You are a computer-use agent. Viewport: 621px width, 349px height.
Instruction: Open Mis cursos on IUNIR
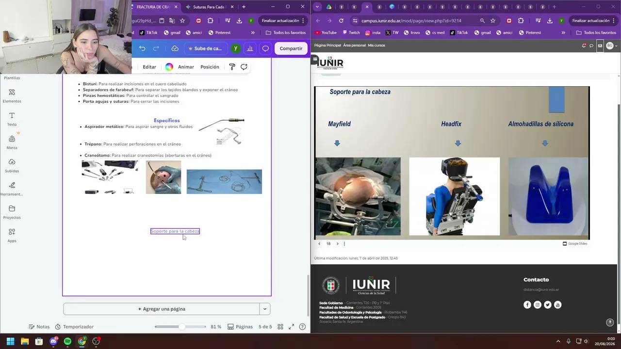pyautogui.click(x=376, y=46)
